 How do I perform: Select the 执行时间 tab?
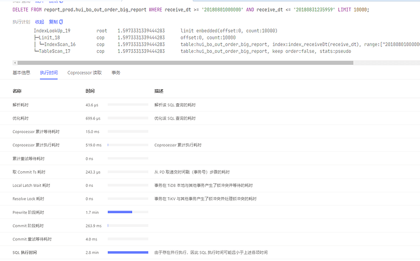[49, 73]
